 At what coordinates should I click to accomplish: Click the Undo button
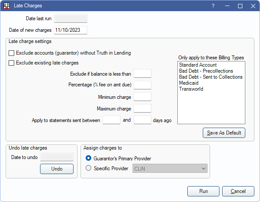coord(57,169)
